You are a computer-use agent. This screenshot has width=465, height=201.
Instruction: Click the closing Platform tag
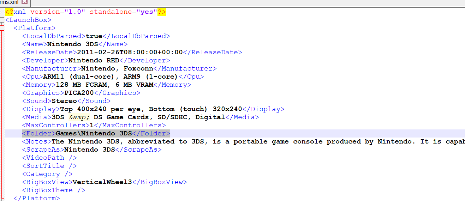[37, 198]
